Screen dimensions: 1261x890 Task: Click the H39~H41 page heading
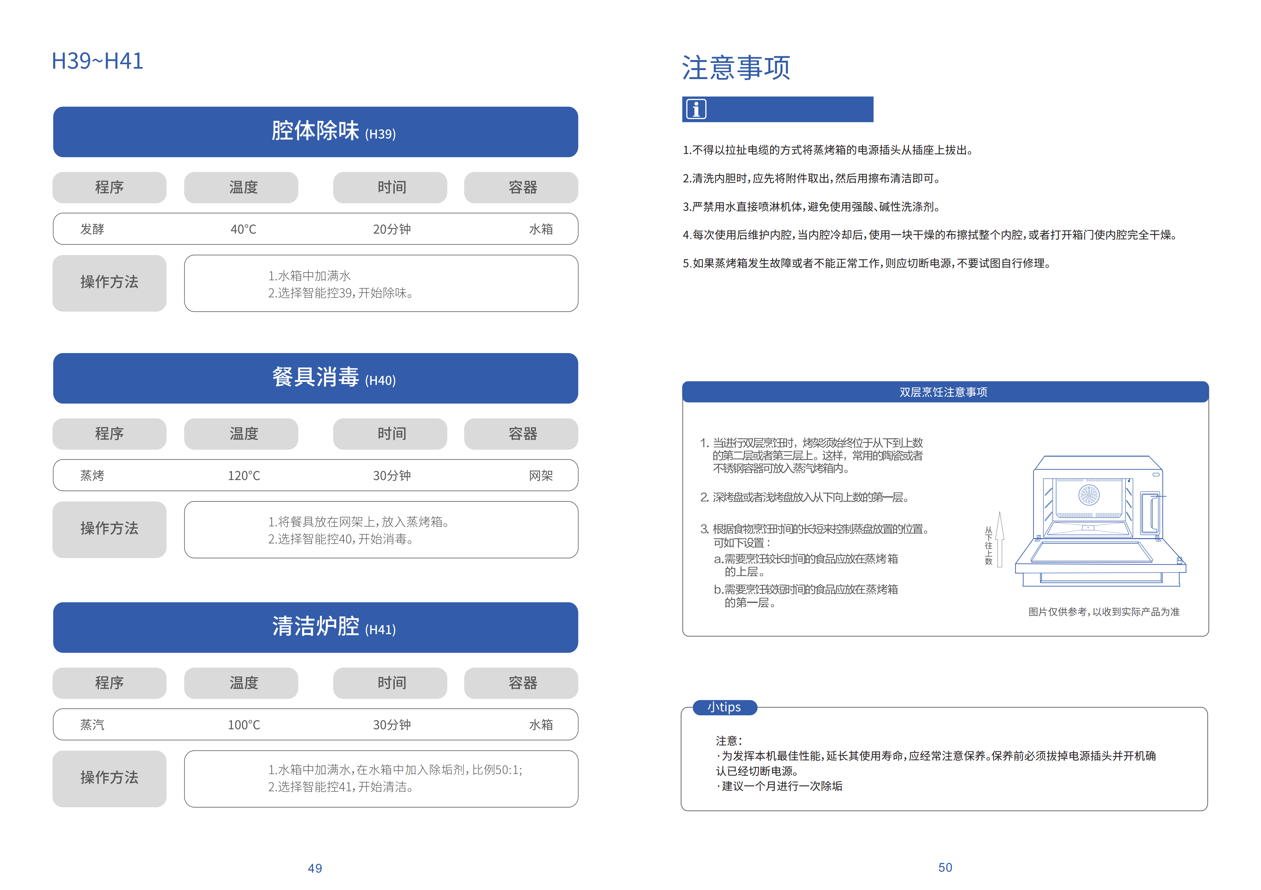(97, 61)
